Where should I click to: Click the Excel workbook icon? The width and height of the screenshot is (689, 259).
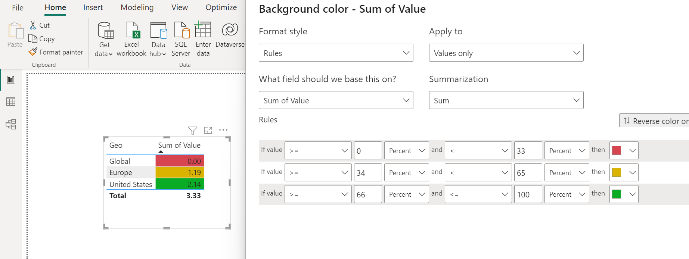click(132, 31)
